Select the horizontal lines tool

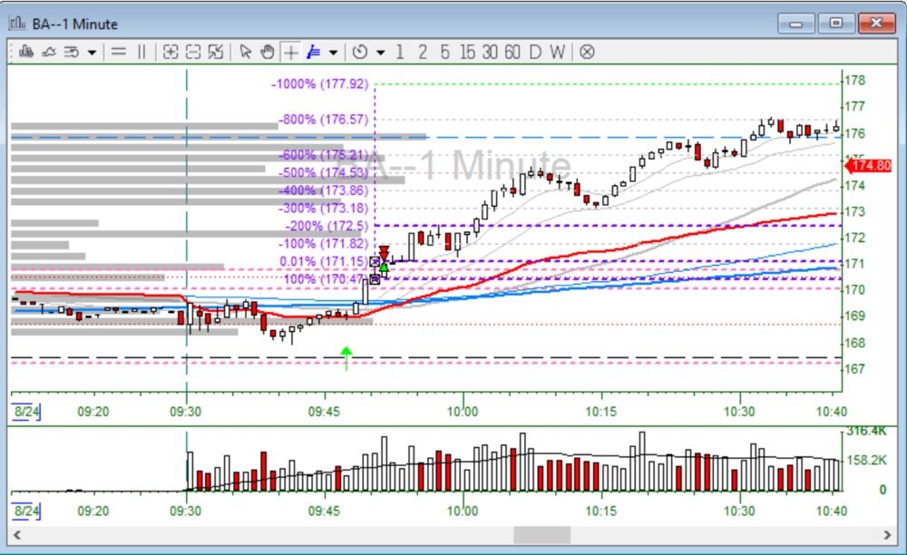click(x=118, y=52)
